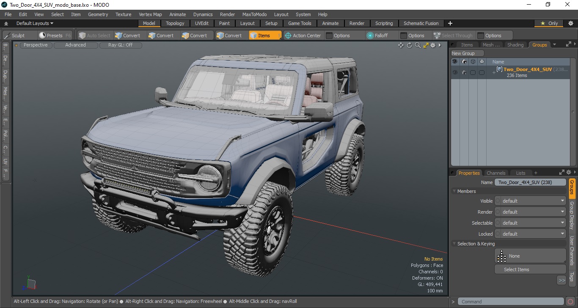Switch to the Shading tab

click(515, 45)
